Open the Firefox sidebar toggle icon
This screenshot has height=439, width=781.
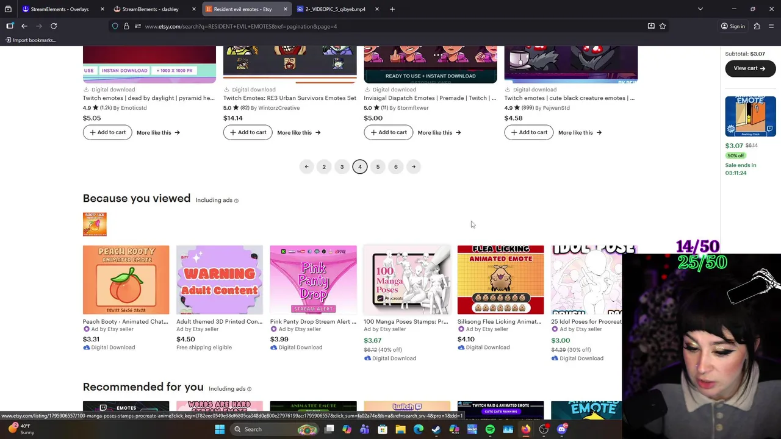[x=10, y=26]
